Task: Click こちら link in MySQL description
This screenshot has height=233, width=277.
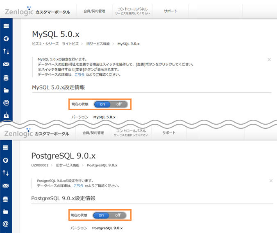Action: point(79,74)
